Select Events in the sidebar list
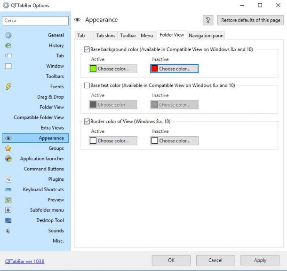287x271 pixels. coord(35,86)
